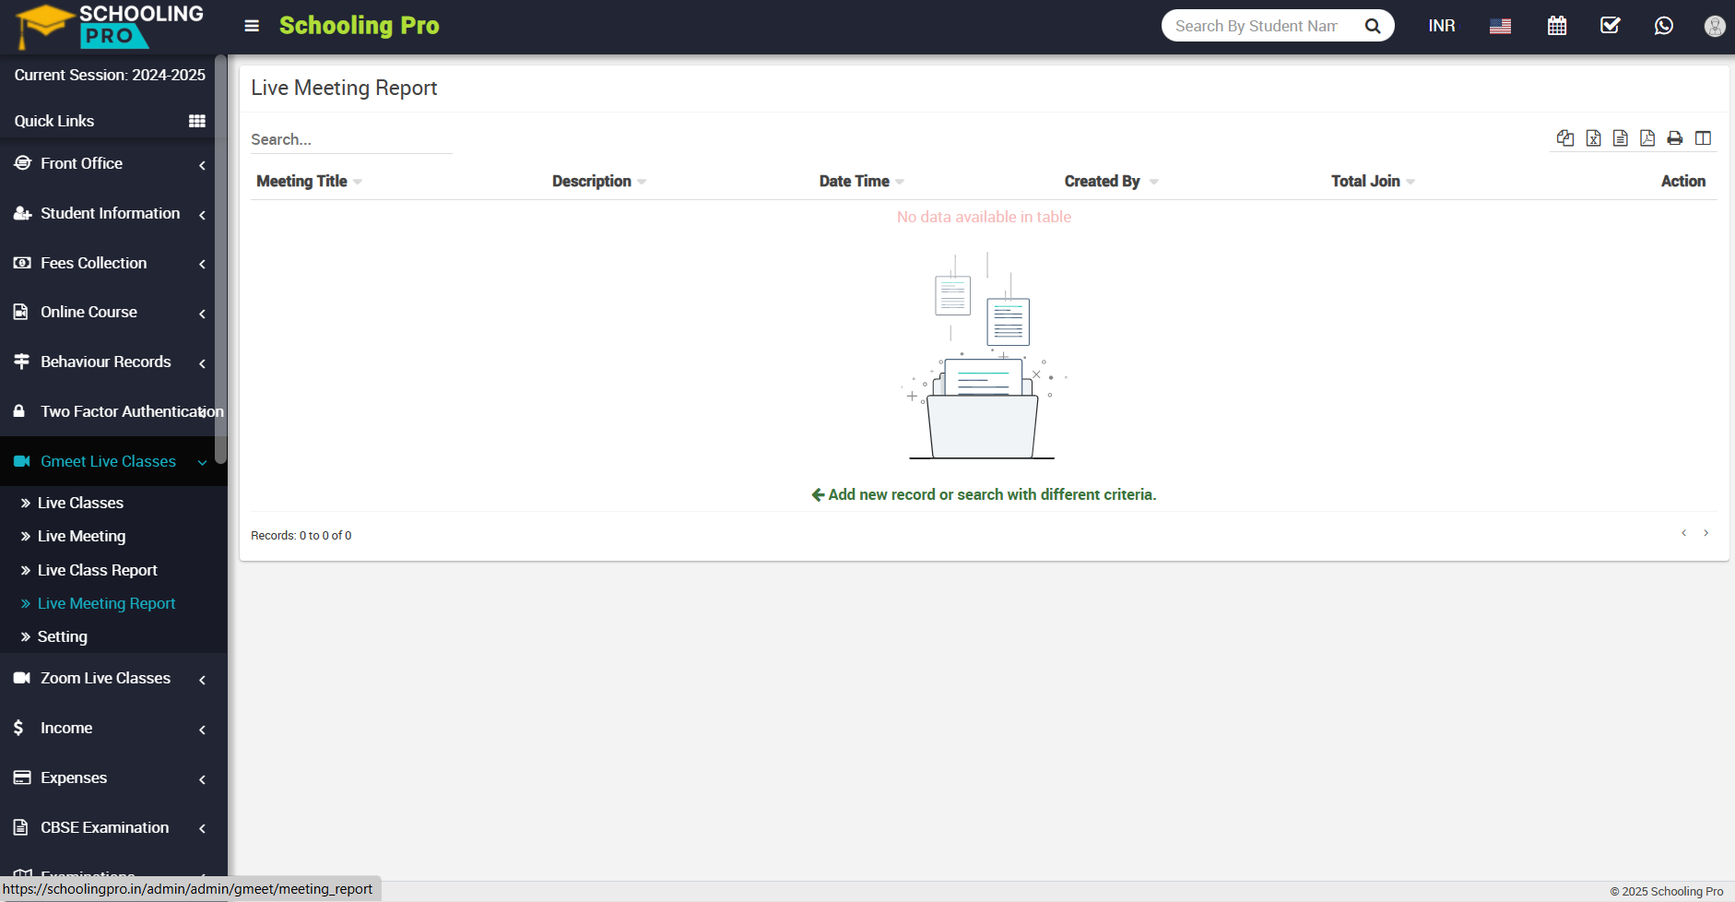Open Live Meeting submenu item
1735x902 pixels.
click(81, 536)
